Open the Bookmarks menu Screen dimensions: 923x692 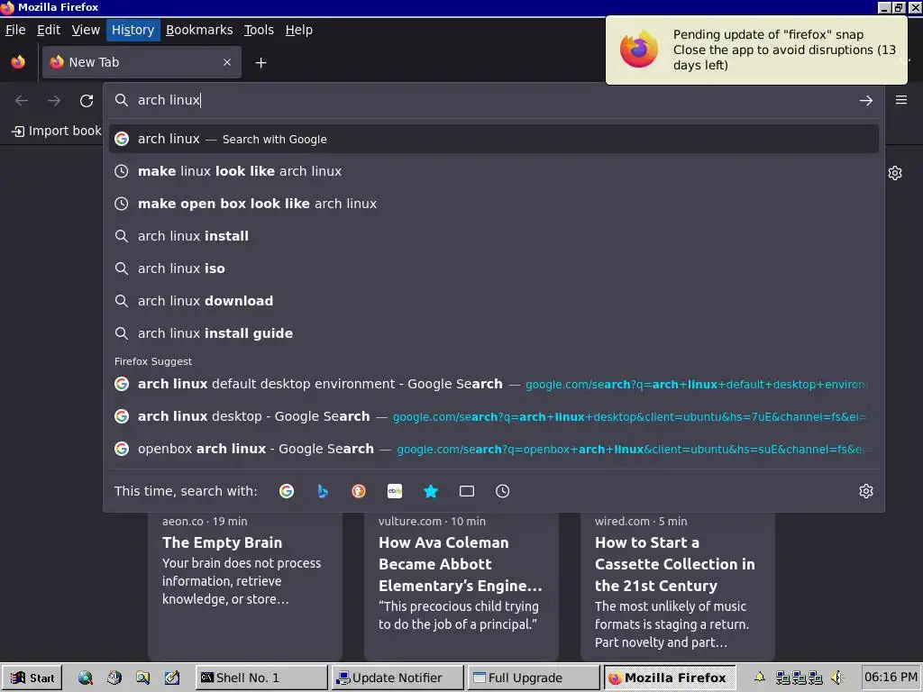[199, 30]
